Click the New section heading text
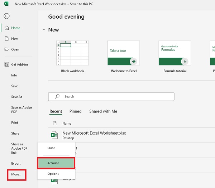This screenshot has width=215, height=188. tap(53, 30)
